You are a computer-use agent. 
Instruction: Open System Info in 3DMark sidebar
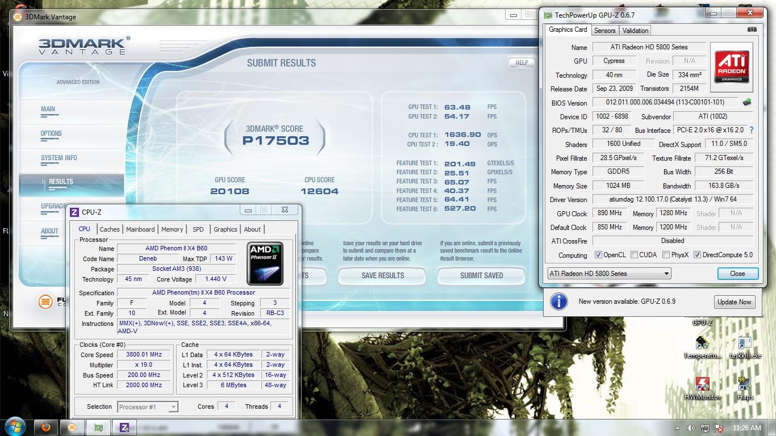tap(59, 158)
